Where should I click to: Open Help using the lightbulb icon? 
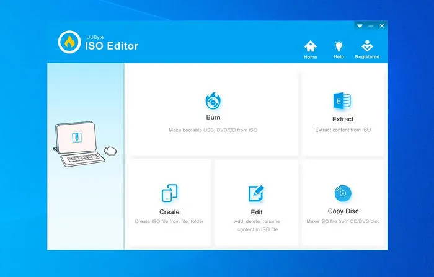[339, 46]
